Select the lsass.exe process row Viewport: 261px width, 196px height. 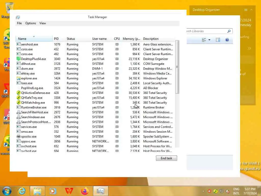[x=95, y=83]
